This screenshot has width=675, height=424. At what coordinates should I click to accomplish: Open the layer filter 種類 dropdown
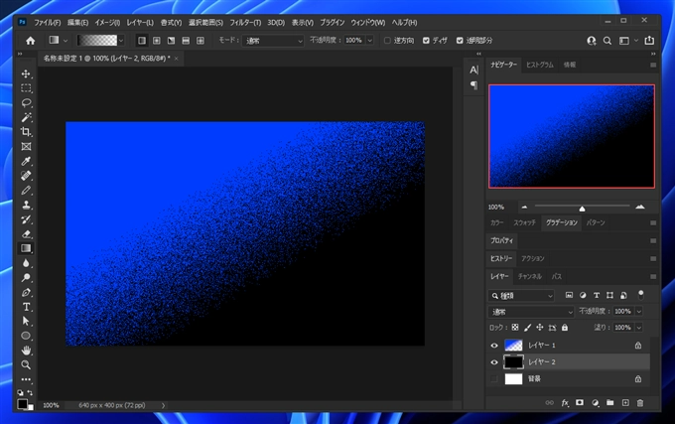click(522, 295)
